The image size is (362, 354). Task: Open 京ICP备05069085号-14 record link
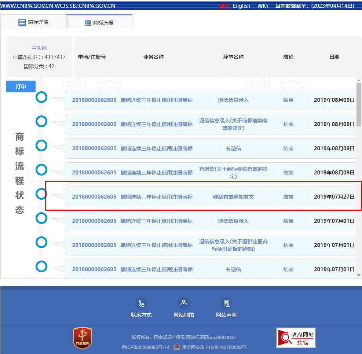point(146,347)
